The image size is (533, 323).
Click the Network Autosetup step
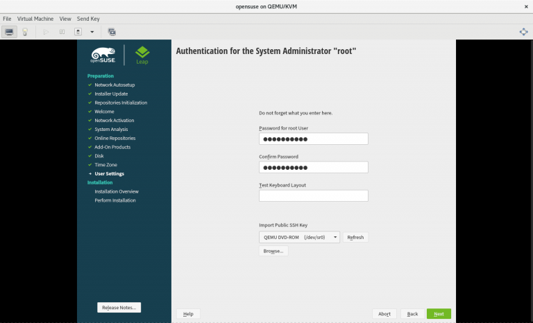(x=115, y=85)
